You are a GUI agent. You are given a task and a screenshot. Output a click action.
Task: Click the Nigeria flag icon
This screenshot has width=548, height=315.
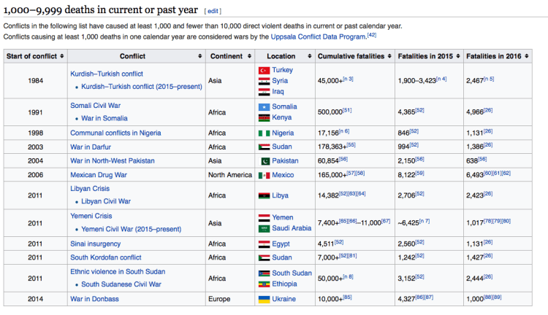coord(265,133)
